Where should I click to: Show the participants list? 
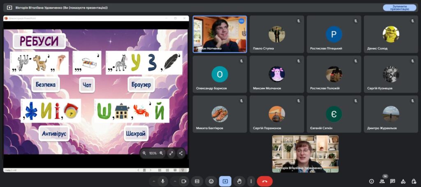pos(382,181)
